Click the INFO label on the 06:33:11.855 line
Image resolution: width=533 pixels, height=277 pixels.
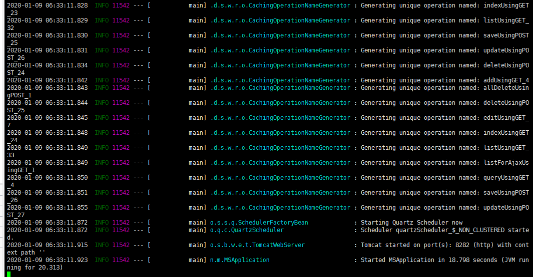102,208
